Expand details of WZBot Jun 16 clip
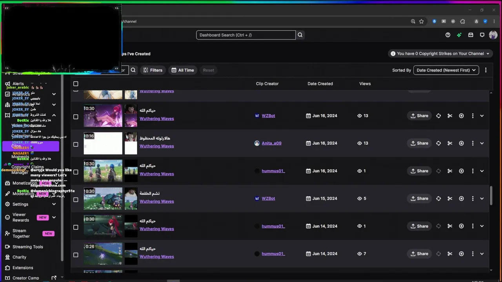 coord(482,116)
